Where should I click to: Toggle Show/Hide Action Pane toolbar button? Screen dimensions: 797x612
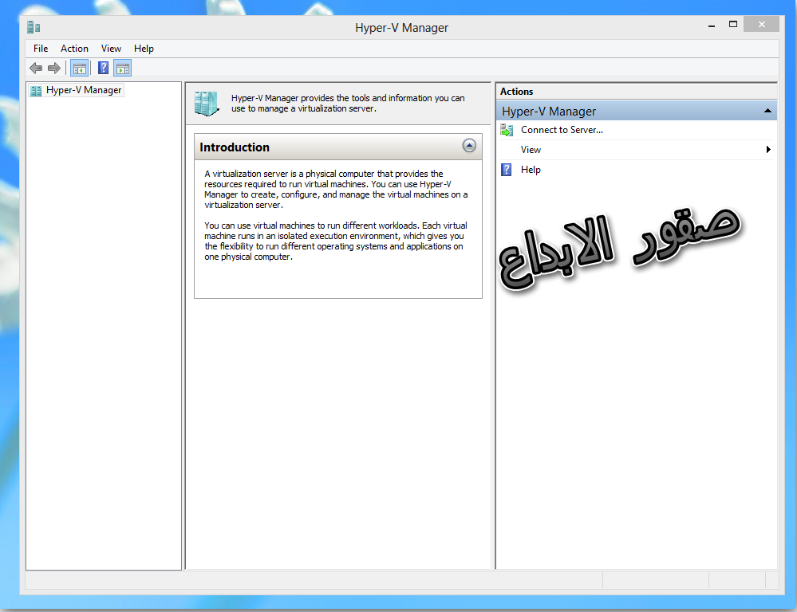tap(122, 69)
